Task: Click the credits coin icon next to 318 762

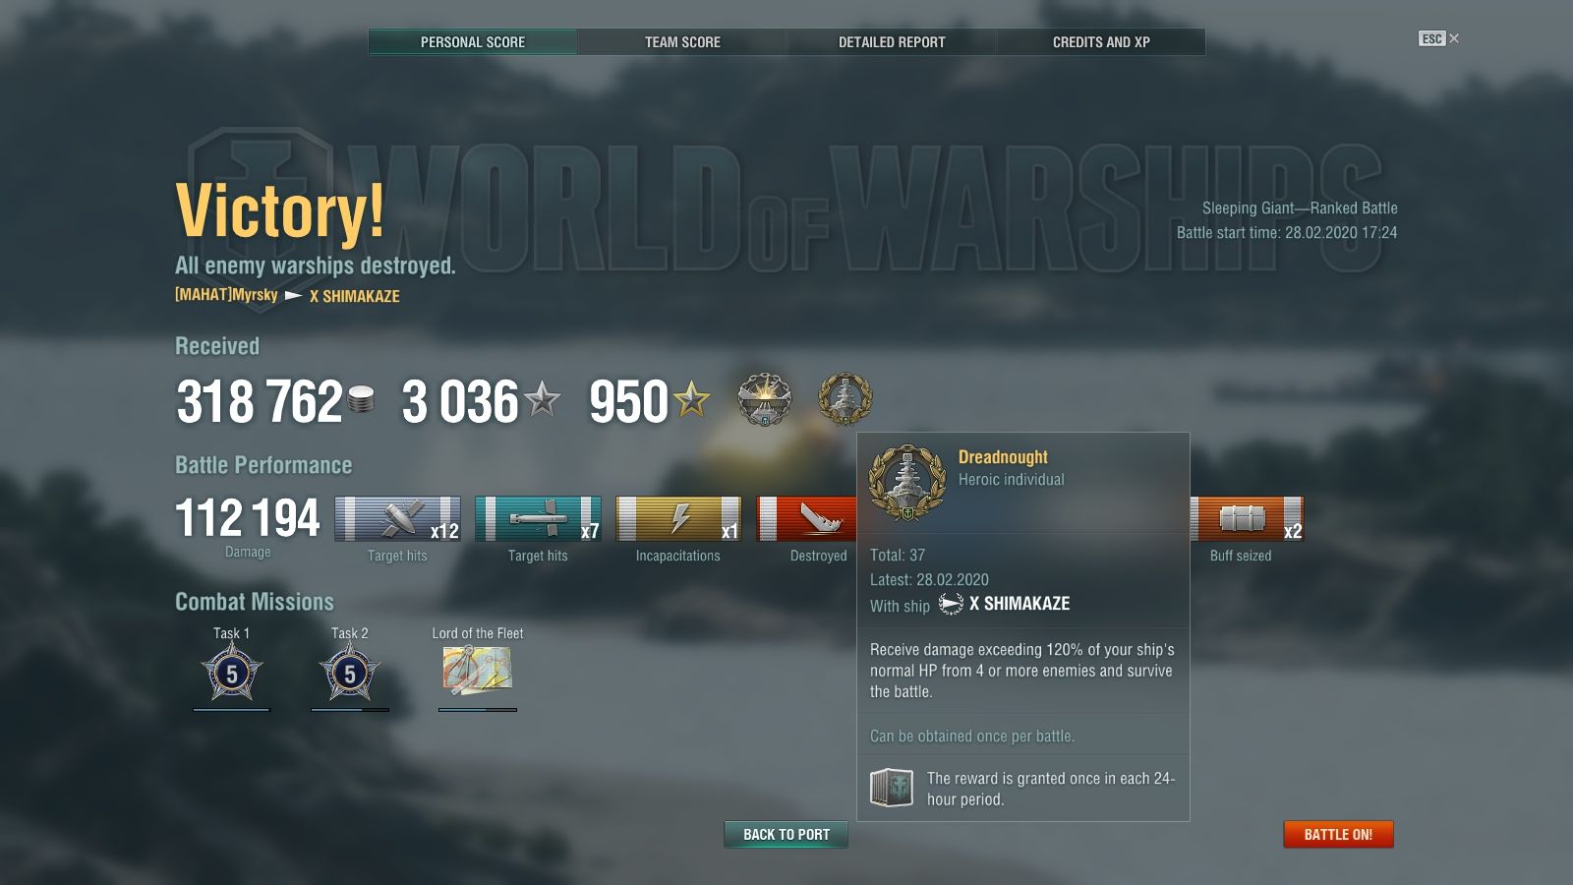Action: (x=361, y=399)
